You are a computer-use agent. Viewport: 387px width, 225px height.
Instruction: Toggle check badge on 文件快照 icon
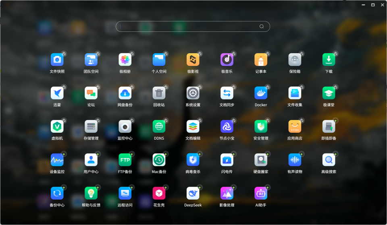[x=64, y=54]
